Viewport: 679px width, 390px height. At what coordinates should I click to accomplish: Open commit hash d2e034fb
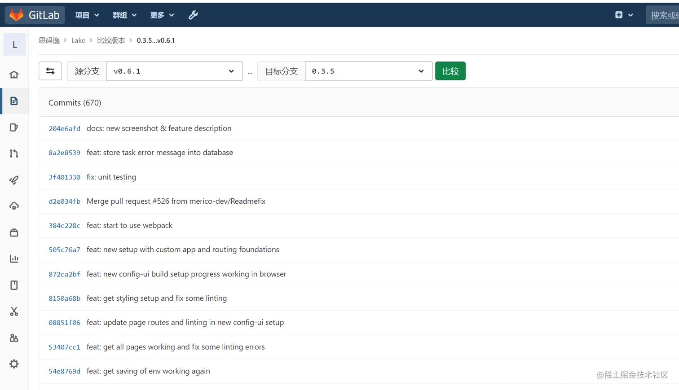point(65,202)
